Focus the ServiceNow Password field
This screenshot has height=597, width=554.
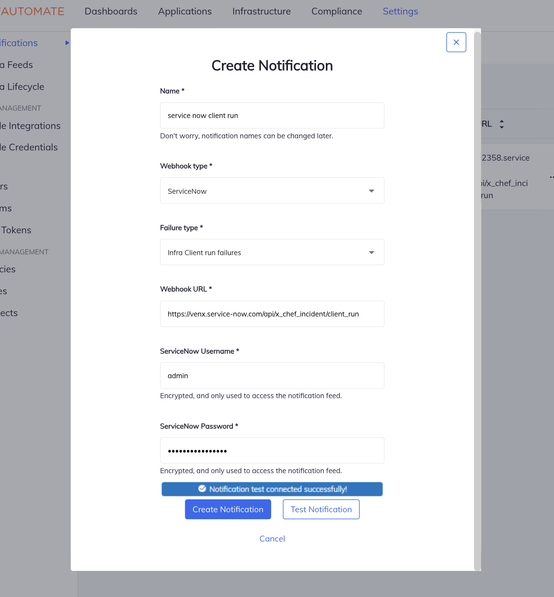272,450
